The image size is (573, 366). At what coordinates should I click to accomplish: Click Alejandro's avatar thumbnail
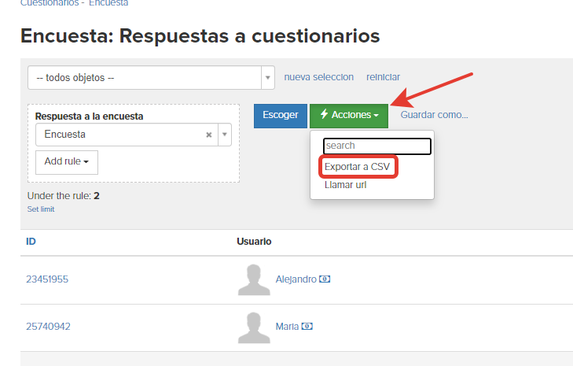coord(254,279)
